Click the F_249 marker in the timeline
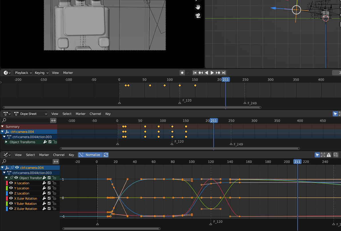 (x=245, y=103)
